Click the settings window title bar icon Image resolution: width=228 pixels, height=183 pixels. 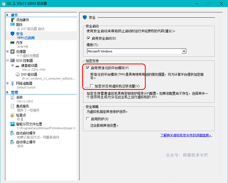click(x=3, y=4)
